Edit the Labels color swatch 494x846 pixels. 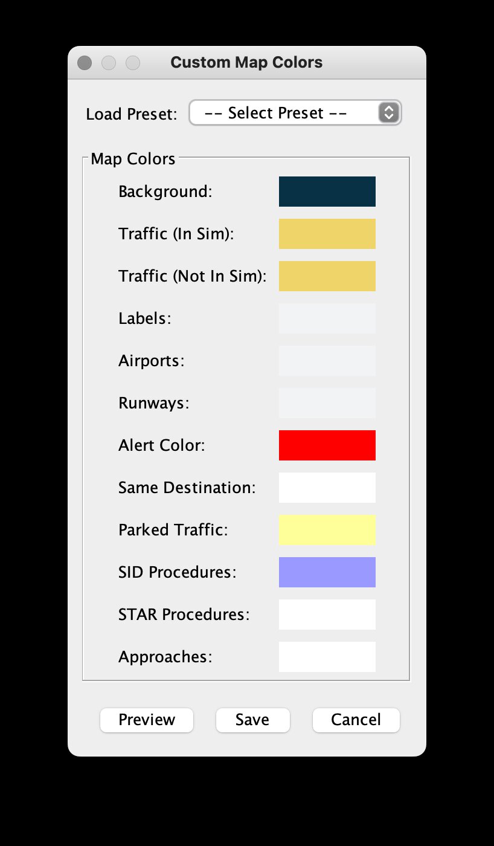327,318
